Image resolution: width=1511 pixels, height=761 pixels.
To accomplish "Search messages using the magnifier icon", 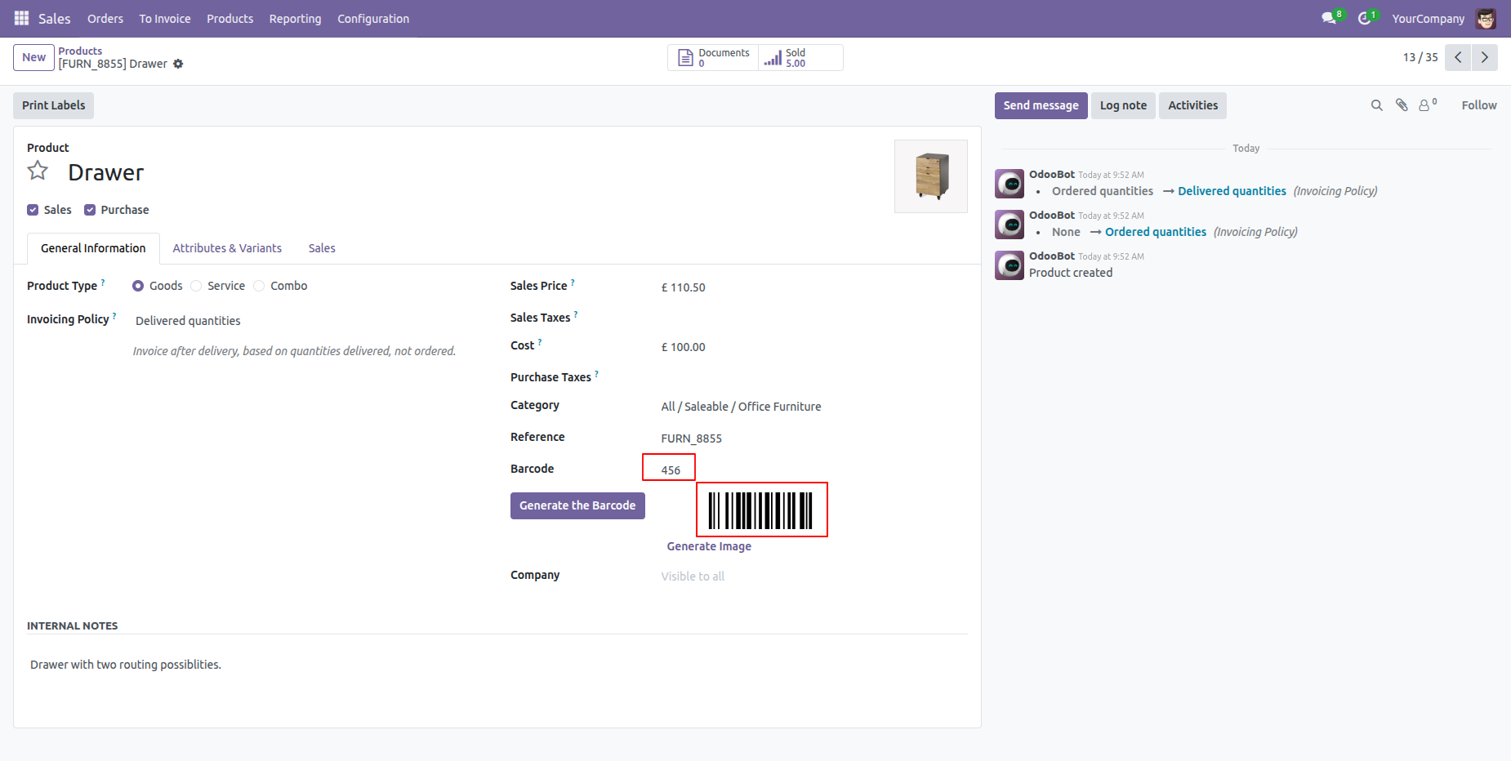I will 1376,105.
